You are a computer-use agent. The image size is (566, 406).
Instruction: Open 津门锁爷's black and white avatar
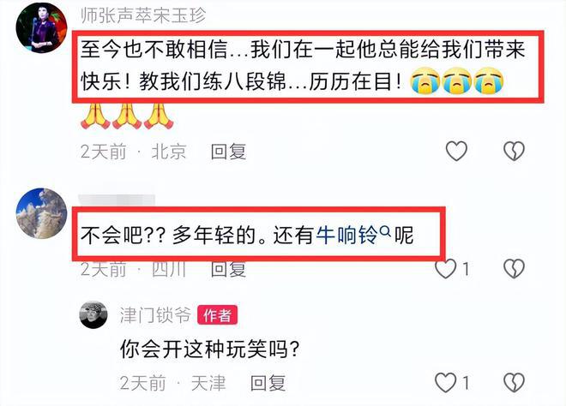[x=93, y=314]
